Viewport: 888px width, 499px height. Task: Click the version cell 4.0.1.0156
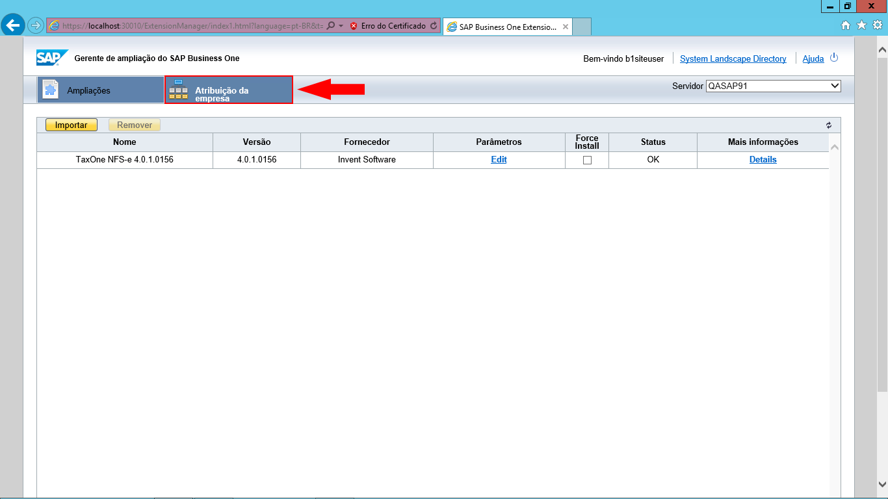(257, 159)
